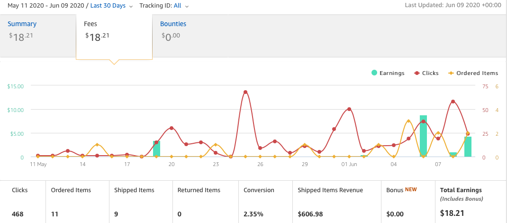The height and width of the screenshot is (223, 507).
Task: Select the earnings bar on May 19
Action: click(156, 149)
